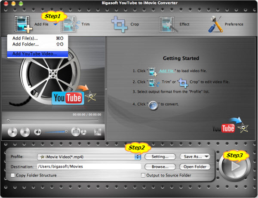Expand the Save As dropdown arrow
Image resolution: width=258 pixels, height=198 pixels.
tap(206, 156)
